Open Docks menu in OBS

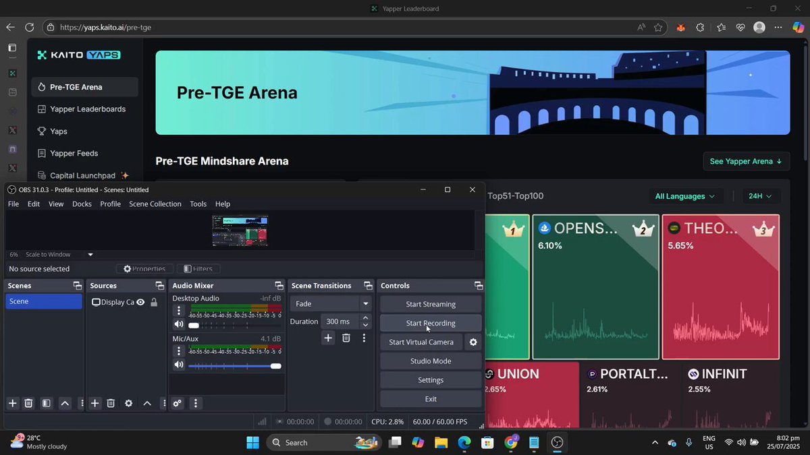click(x=82, y=204)
